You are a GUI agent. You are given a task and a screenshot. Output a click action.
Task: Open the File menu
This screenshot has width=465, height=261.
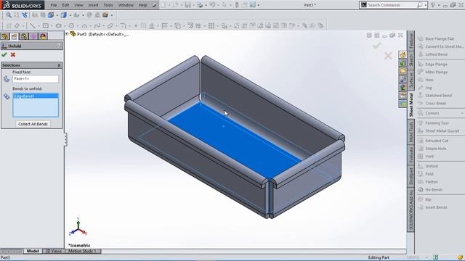[x=54, y=5]
